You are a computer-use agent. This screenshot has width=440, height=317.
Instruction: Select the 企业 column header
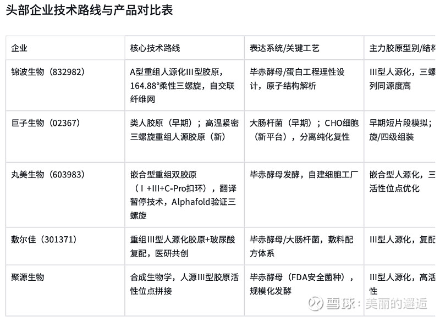(65, 48)
